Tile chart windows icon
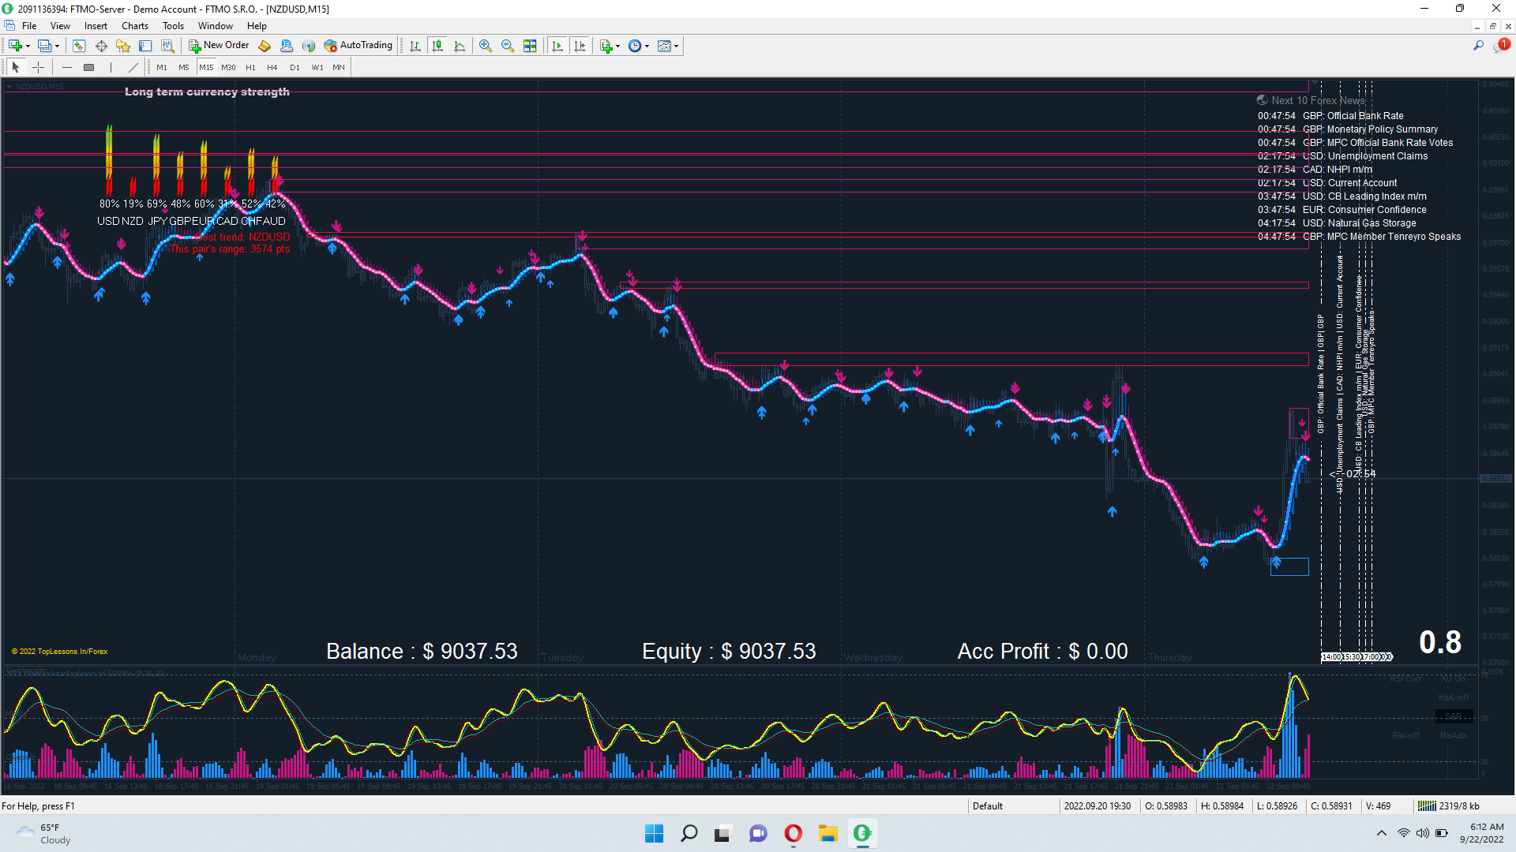 pos(530,46)
